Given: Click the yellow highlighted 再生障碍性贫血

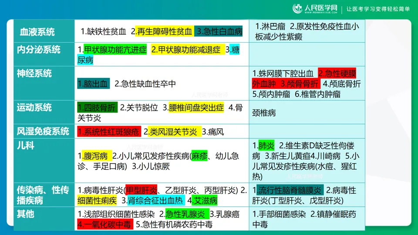Looking at the screenshot, I should (164, 31).
